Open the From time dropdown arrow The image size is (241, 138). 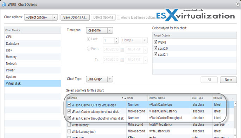(x=145, y=50)
